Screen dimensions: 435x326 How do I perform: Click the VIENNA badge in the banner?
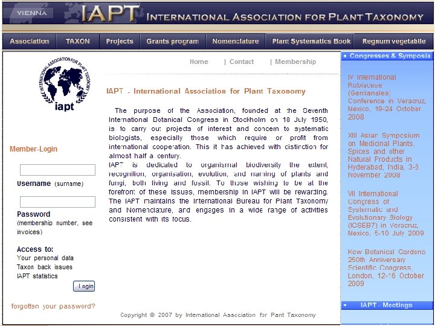[x=31, y=13]
